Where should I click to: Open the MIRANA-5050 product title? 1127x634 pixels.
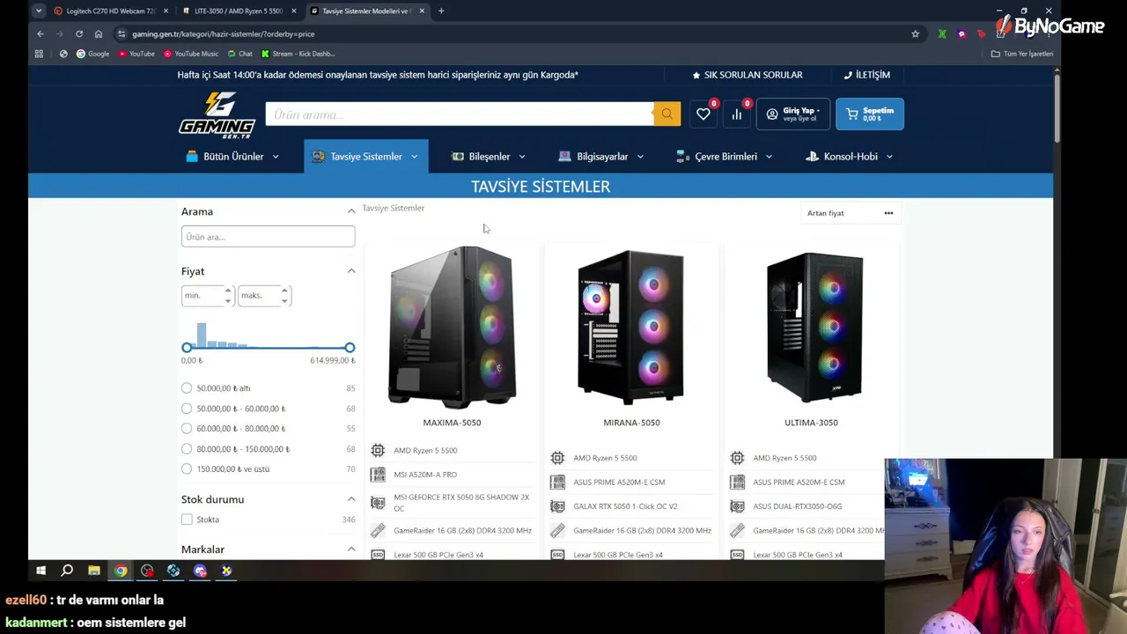click(631, 423)
